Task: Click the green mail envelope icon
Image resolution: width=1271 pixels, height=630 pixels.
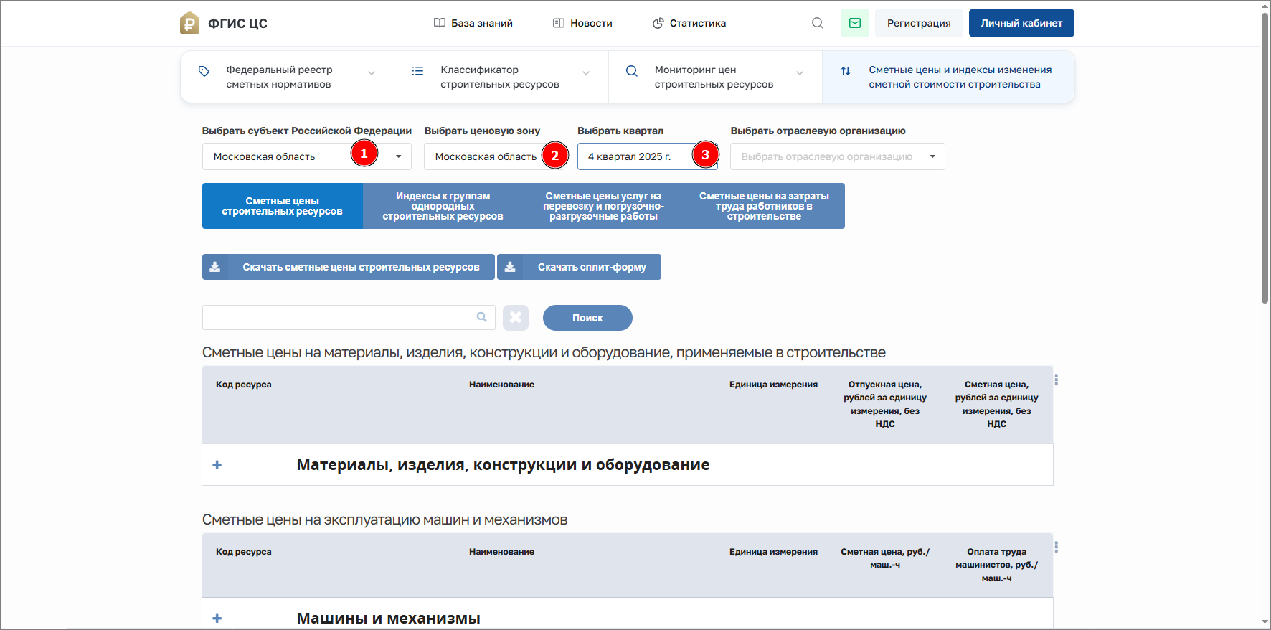Action: 855,23
